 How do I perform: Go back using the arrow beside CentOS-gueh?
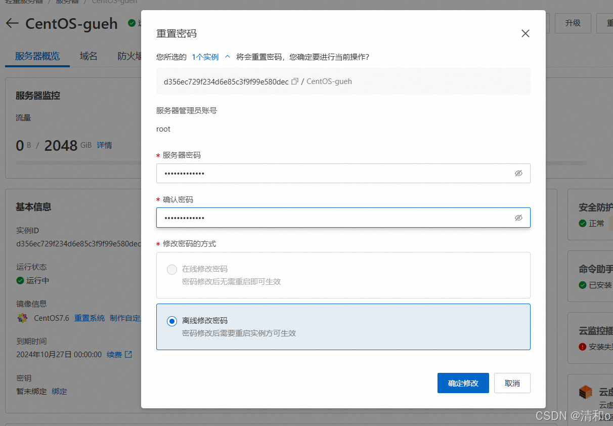click(x=12, y=23)
